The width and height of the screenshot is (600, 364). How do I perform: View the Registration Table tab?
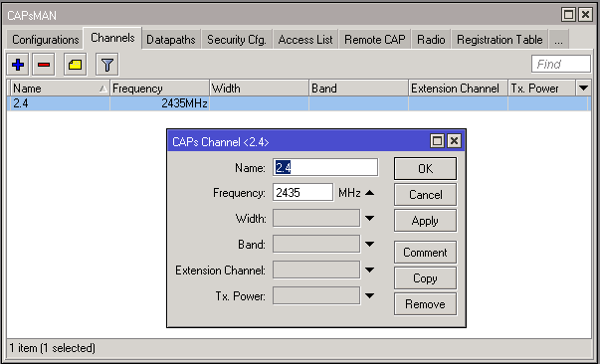coord(500,40)
